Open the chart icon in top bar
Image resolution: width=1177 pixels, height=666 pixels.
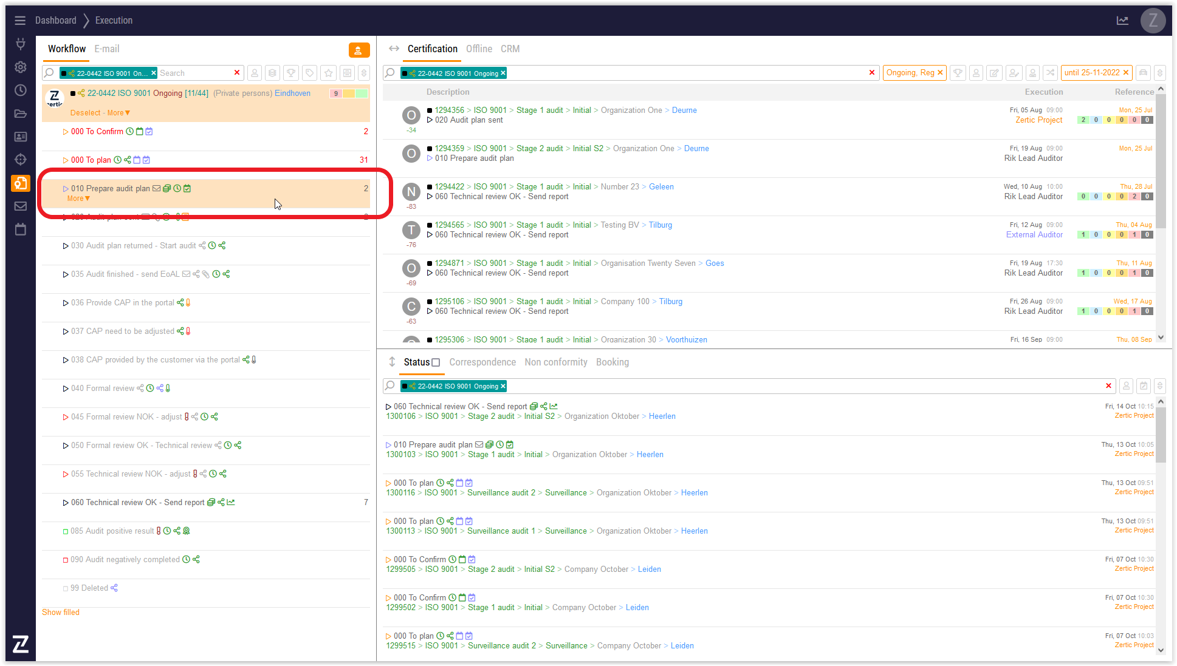coord(1122,21)
